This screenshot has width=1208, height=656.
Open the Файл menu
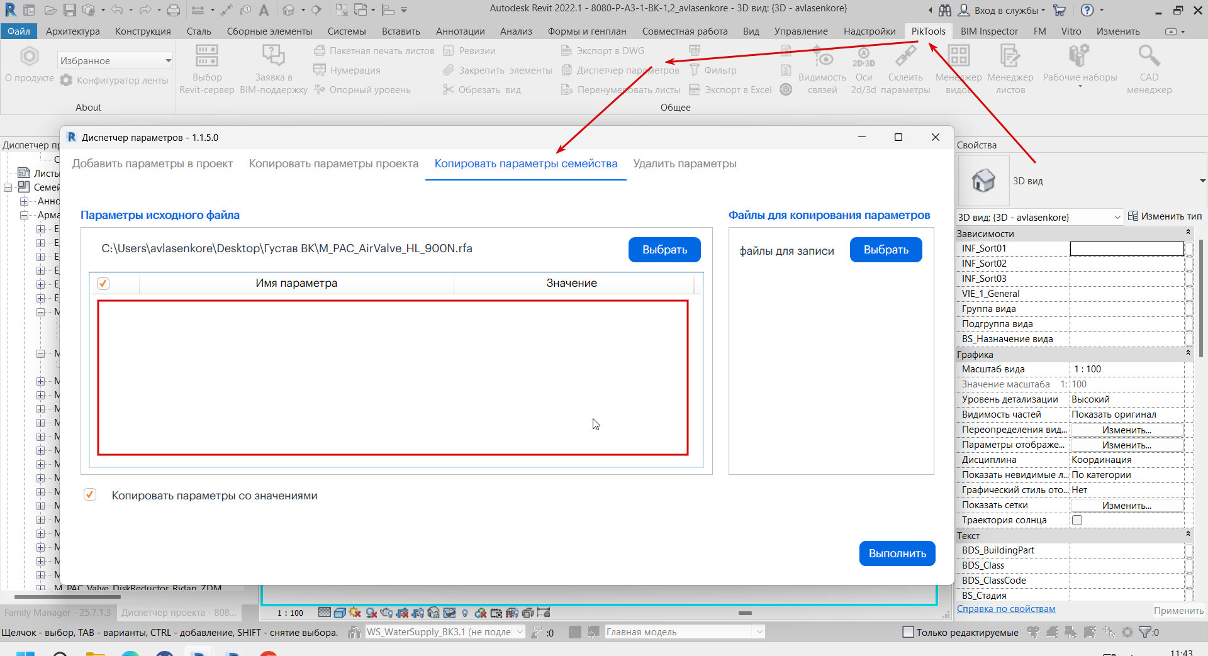point(19,31)
